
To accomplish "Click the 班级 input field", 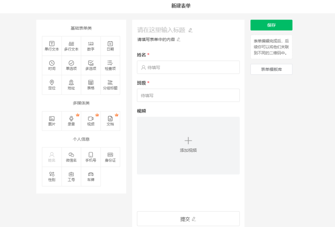I will click(x=188, y=95).
